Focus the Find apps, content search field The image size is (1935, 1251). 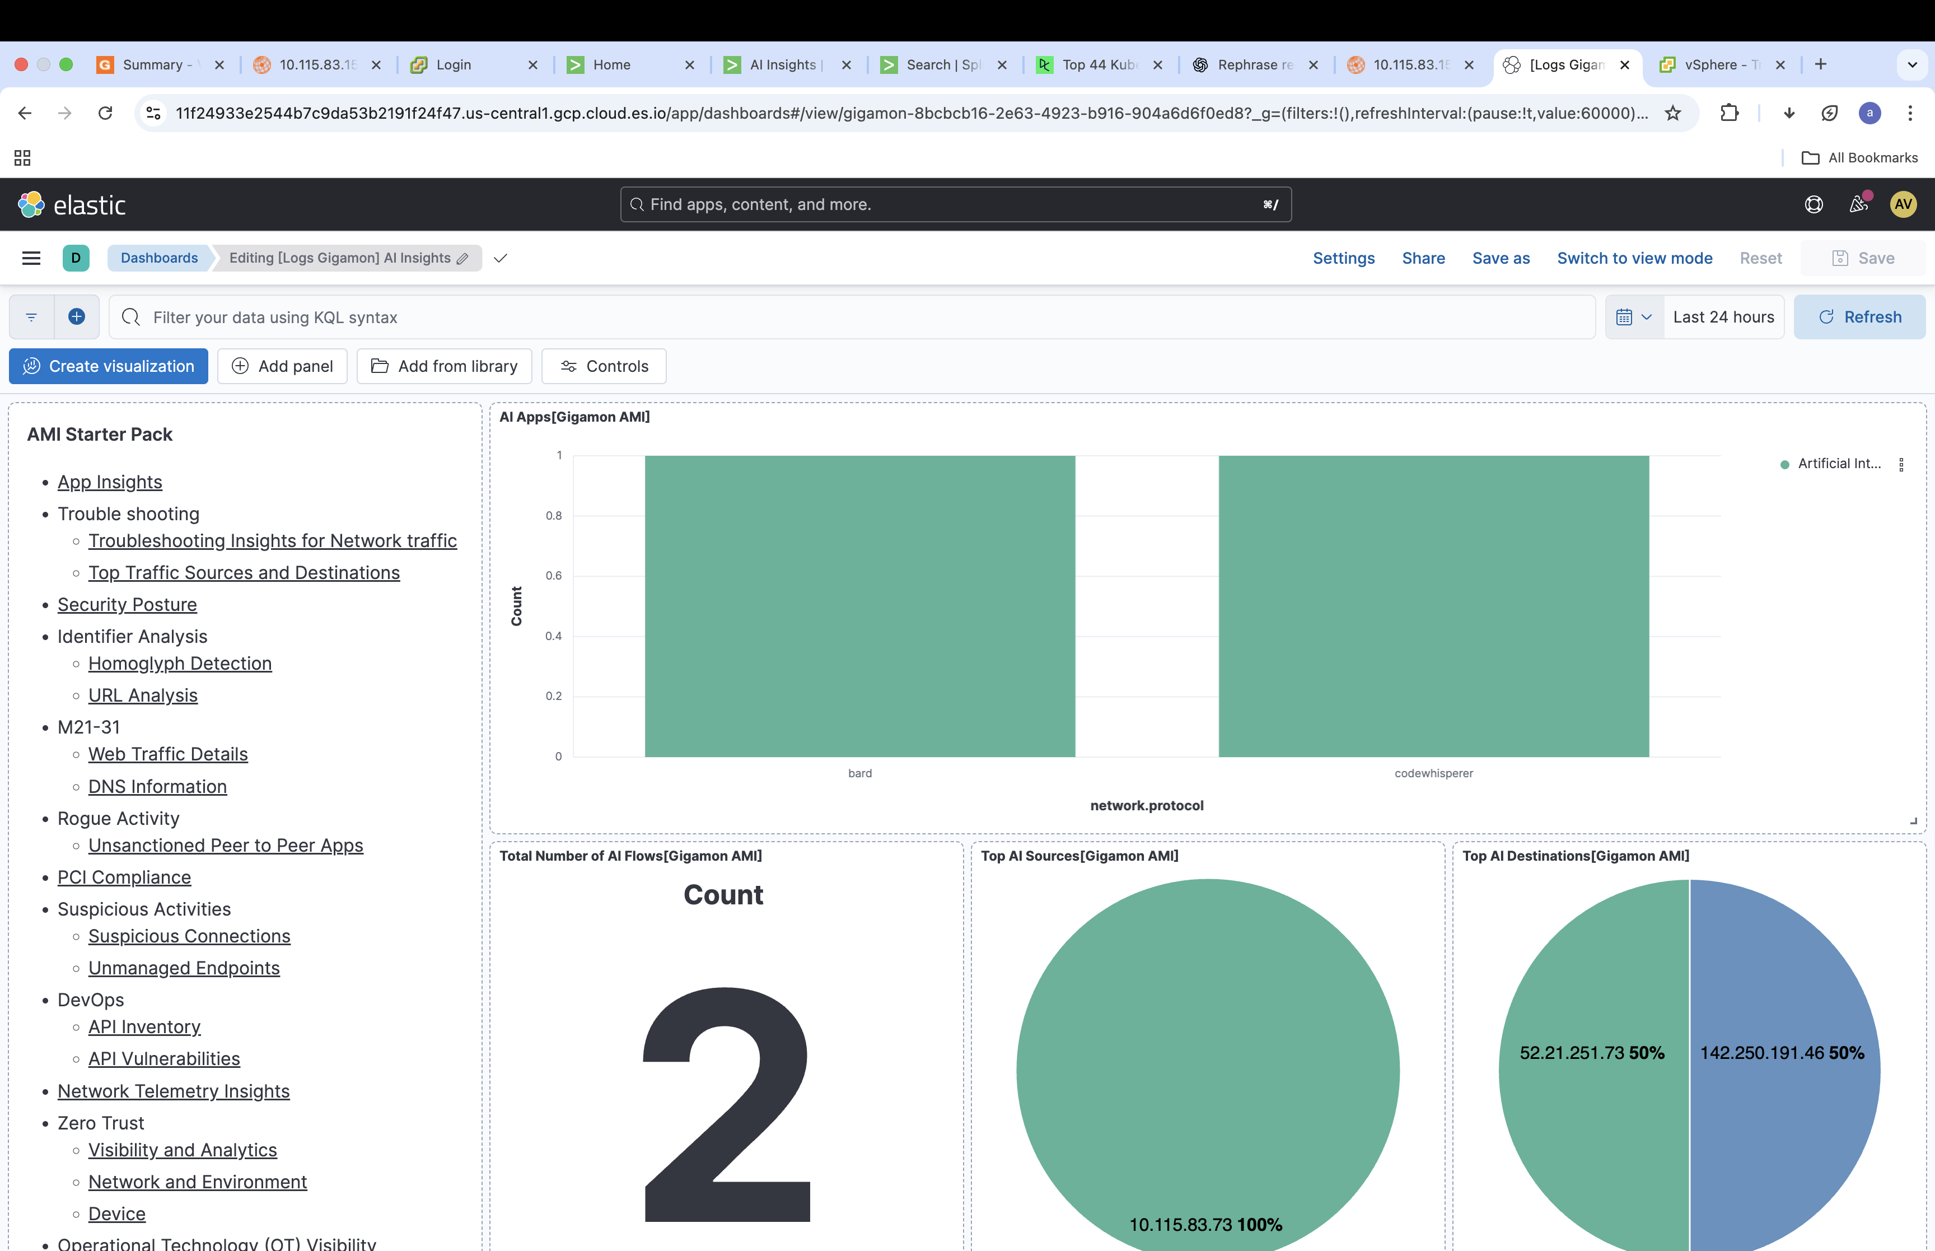coord(956,205)
